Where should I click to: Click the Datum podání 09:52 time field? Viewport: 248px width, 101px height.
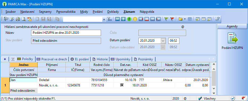coord(174,41)
